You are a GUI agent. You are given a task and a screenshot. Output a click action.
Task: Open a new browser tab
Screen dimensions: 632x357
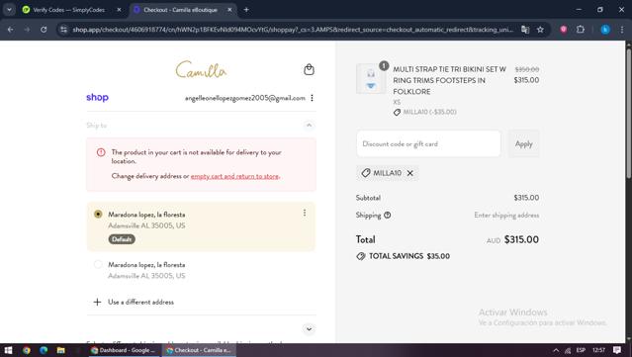coord(246,10)
